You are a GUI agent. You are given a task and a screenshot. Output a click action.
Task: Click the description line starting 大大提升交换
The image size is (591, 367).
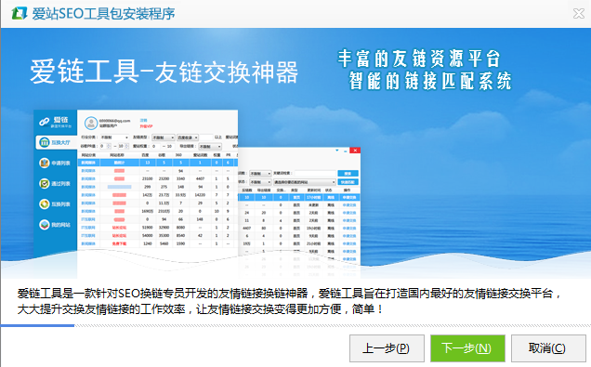(200, 309)
